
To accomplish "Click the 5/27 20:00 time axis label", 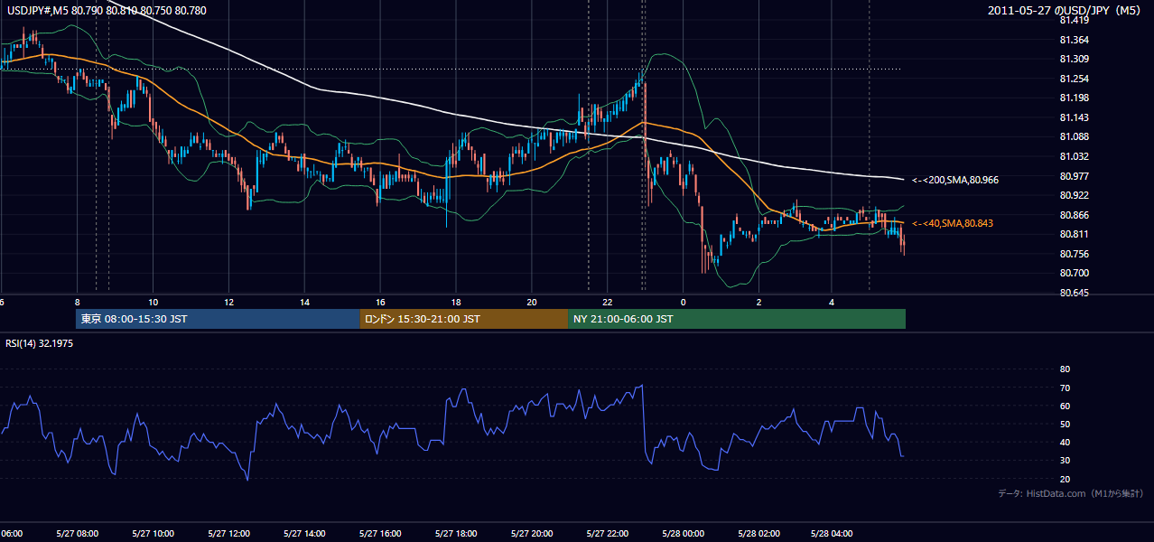I will click(532, 534).
